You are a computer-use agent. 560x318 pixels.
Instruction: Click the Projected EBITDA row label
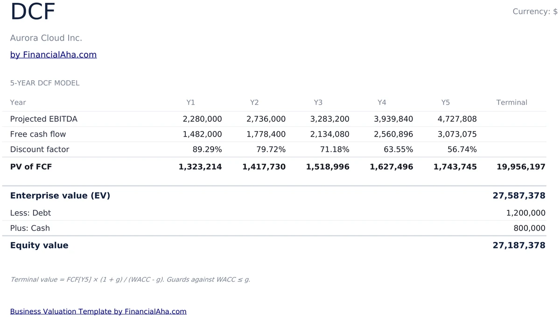44,119
